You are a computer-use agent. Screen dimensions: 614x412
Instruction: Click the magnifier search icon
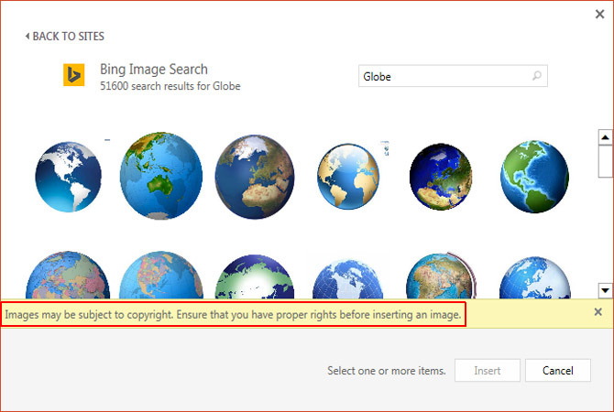coord(537,75)
